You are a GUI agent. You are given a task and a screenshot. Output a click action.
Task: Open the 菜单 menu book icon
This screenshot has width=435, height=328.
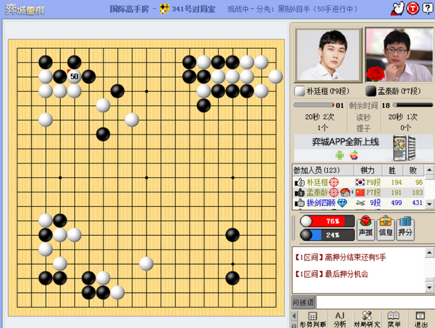click(394, 319)
